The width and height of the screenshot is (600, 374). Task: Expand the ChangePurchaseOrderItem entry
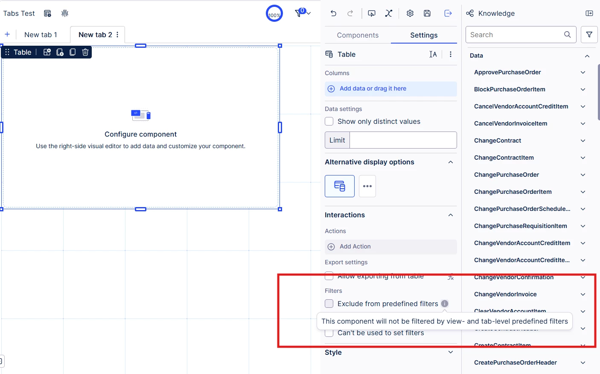pyautogui.click(x=583, y=192)
